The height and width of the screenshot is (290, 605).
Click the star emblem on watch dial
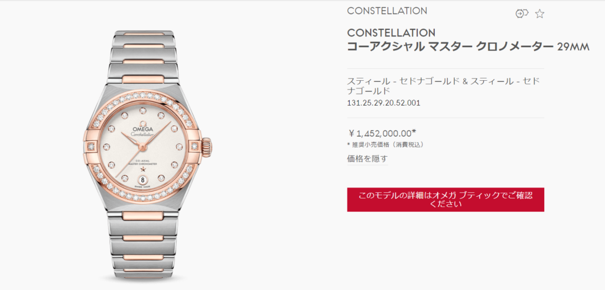[x=142, y=169]
